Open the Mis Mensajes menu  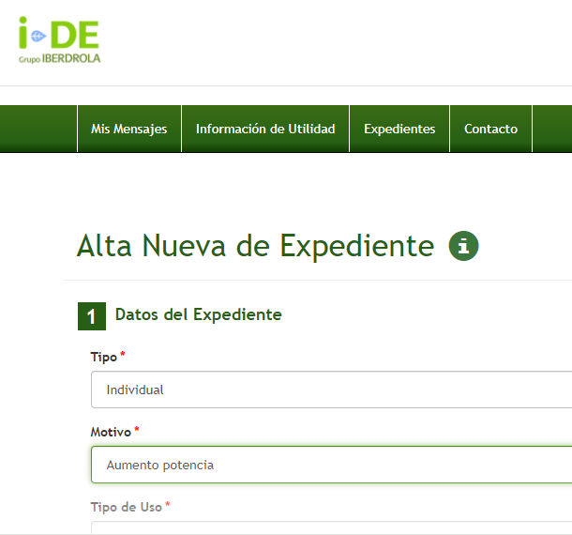[128, 130]
